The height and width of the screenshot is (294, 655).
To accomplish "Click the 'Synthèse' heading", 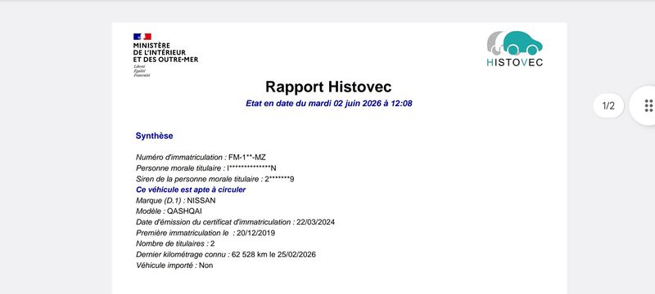I will click(x=154, y=136).
